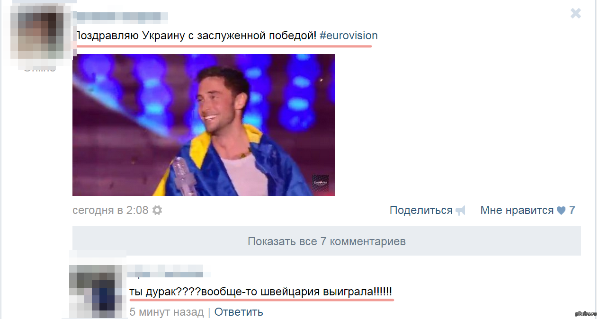
Task: Click the Поделиться link
Action: (x=421, y=210)
